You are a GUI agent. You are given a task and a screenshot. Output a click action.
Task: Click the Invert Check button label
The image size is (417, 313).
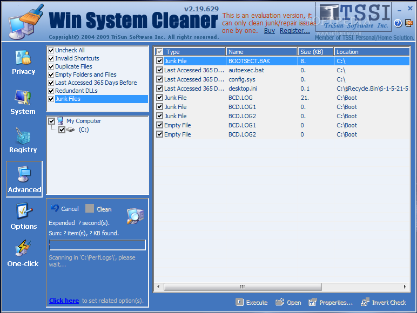coord(389,303)
